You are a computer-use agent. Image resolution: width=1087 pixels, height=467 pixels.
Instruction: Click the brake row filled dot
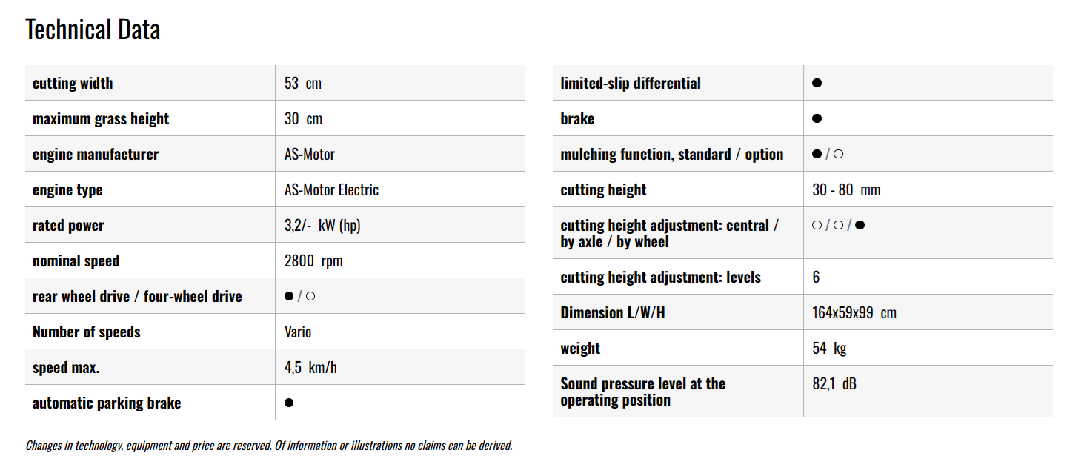click(x=817, y=118)
